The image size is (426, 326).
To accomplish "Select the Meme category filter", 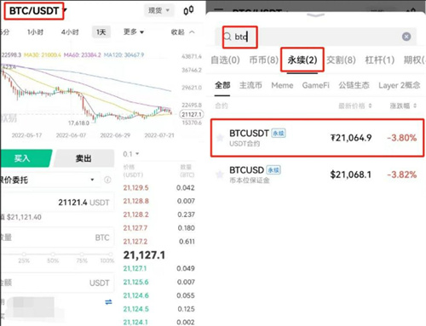I will (282, 85).
